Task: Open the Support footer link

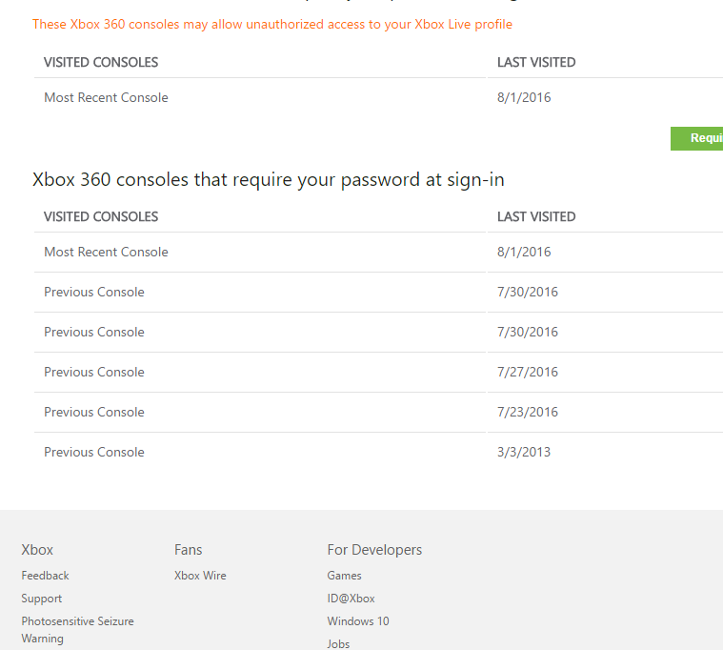Action: pyautogui.click(x=42, y=599)
